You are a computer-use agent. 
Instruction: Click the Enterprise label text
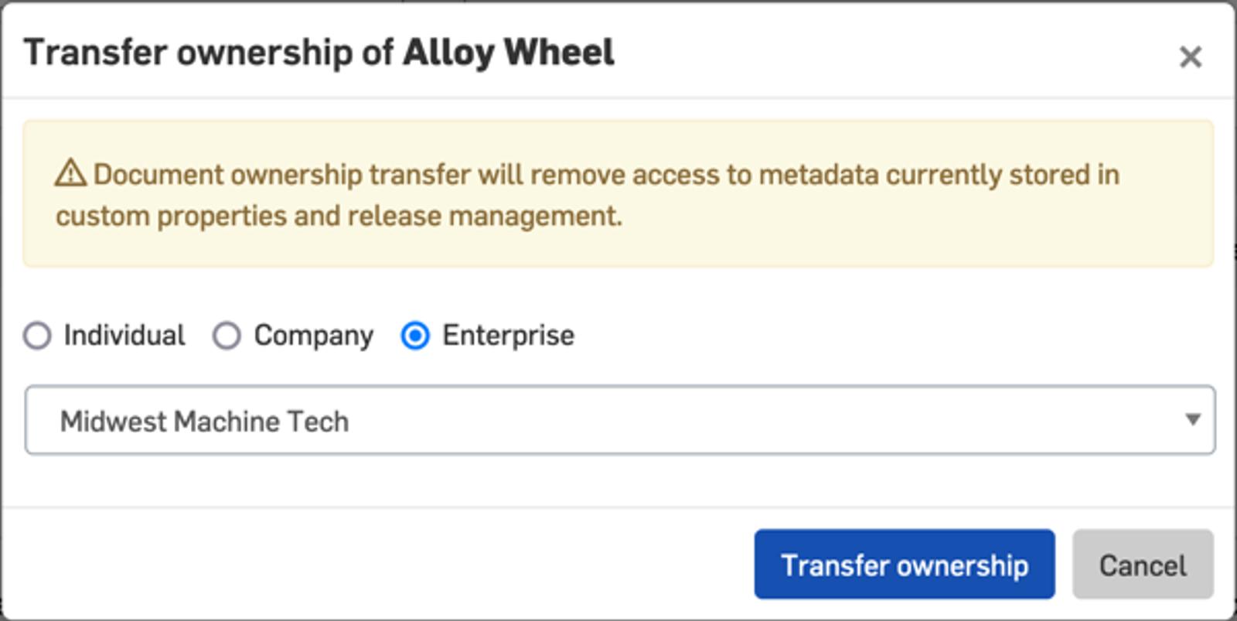click(x=508, y=336)
